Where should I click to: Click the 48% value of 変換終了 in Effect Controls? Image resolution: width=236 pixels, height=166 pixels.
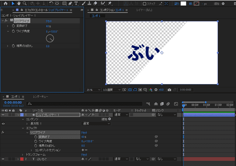[x=48, y=26]
